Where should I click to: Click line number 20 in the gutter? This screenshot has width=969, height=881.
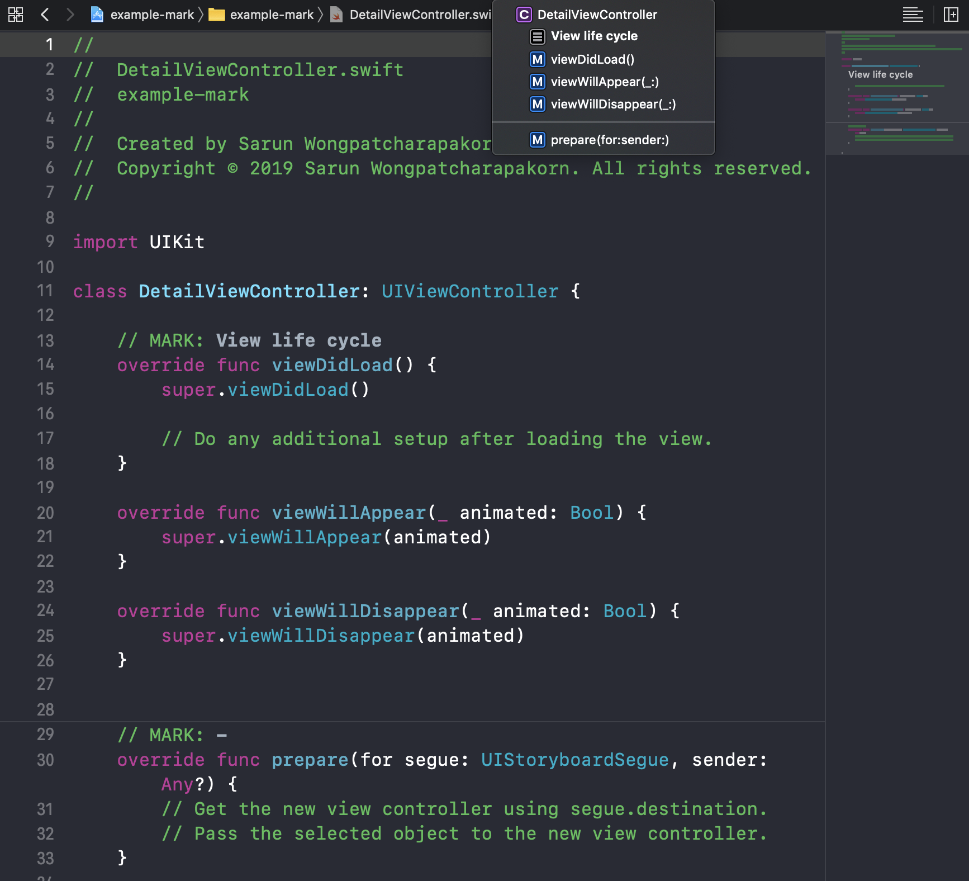pos(45,512)
